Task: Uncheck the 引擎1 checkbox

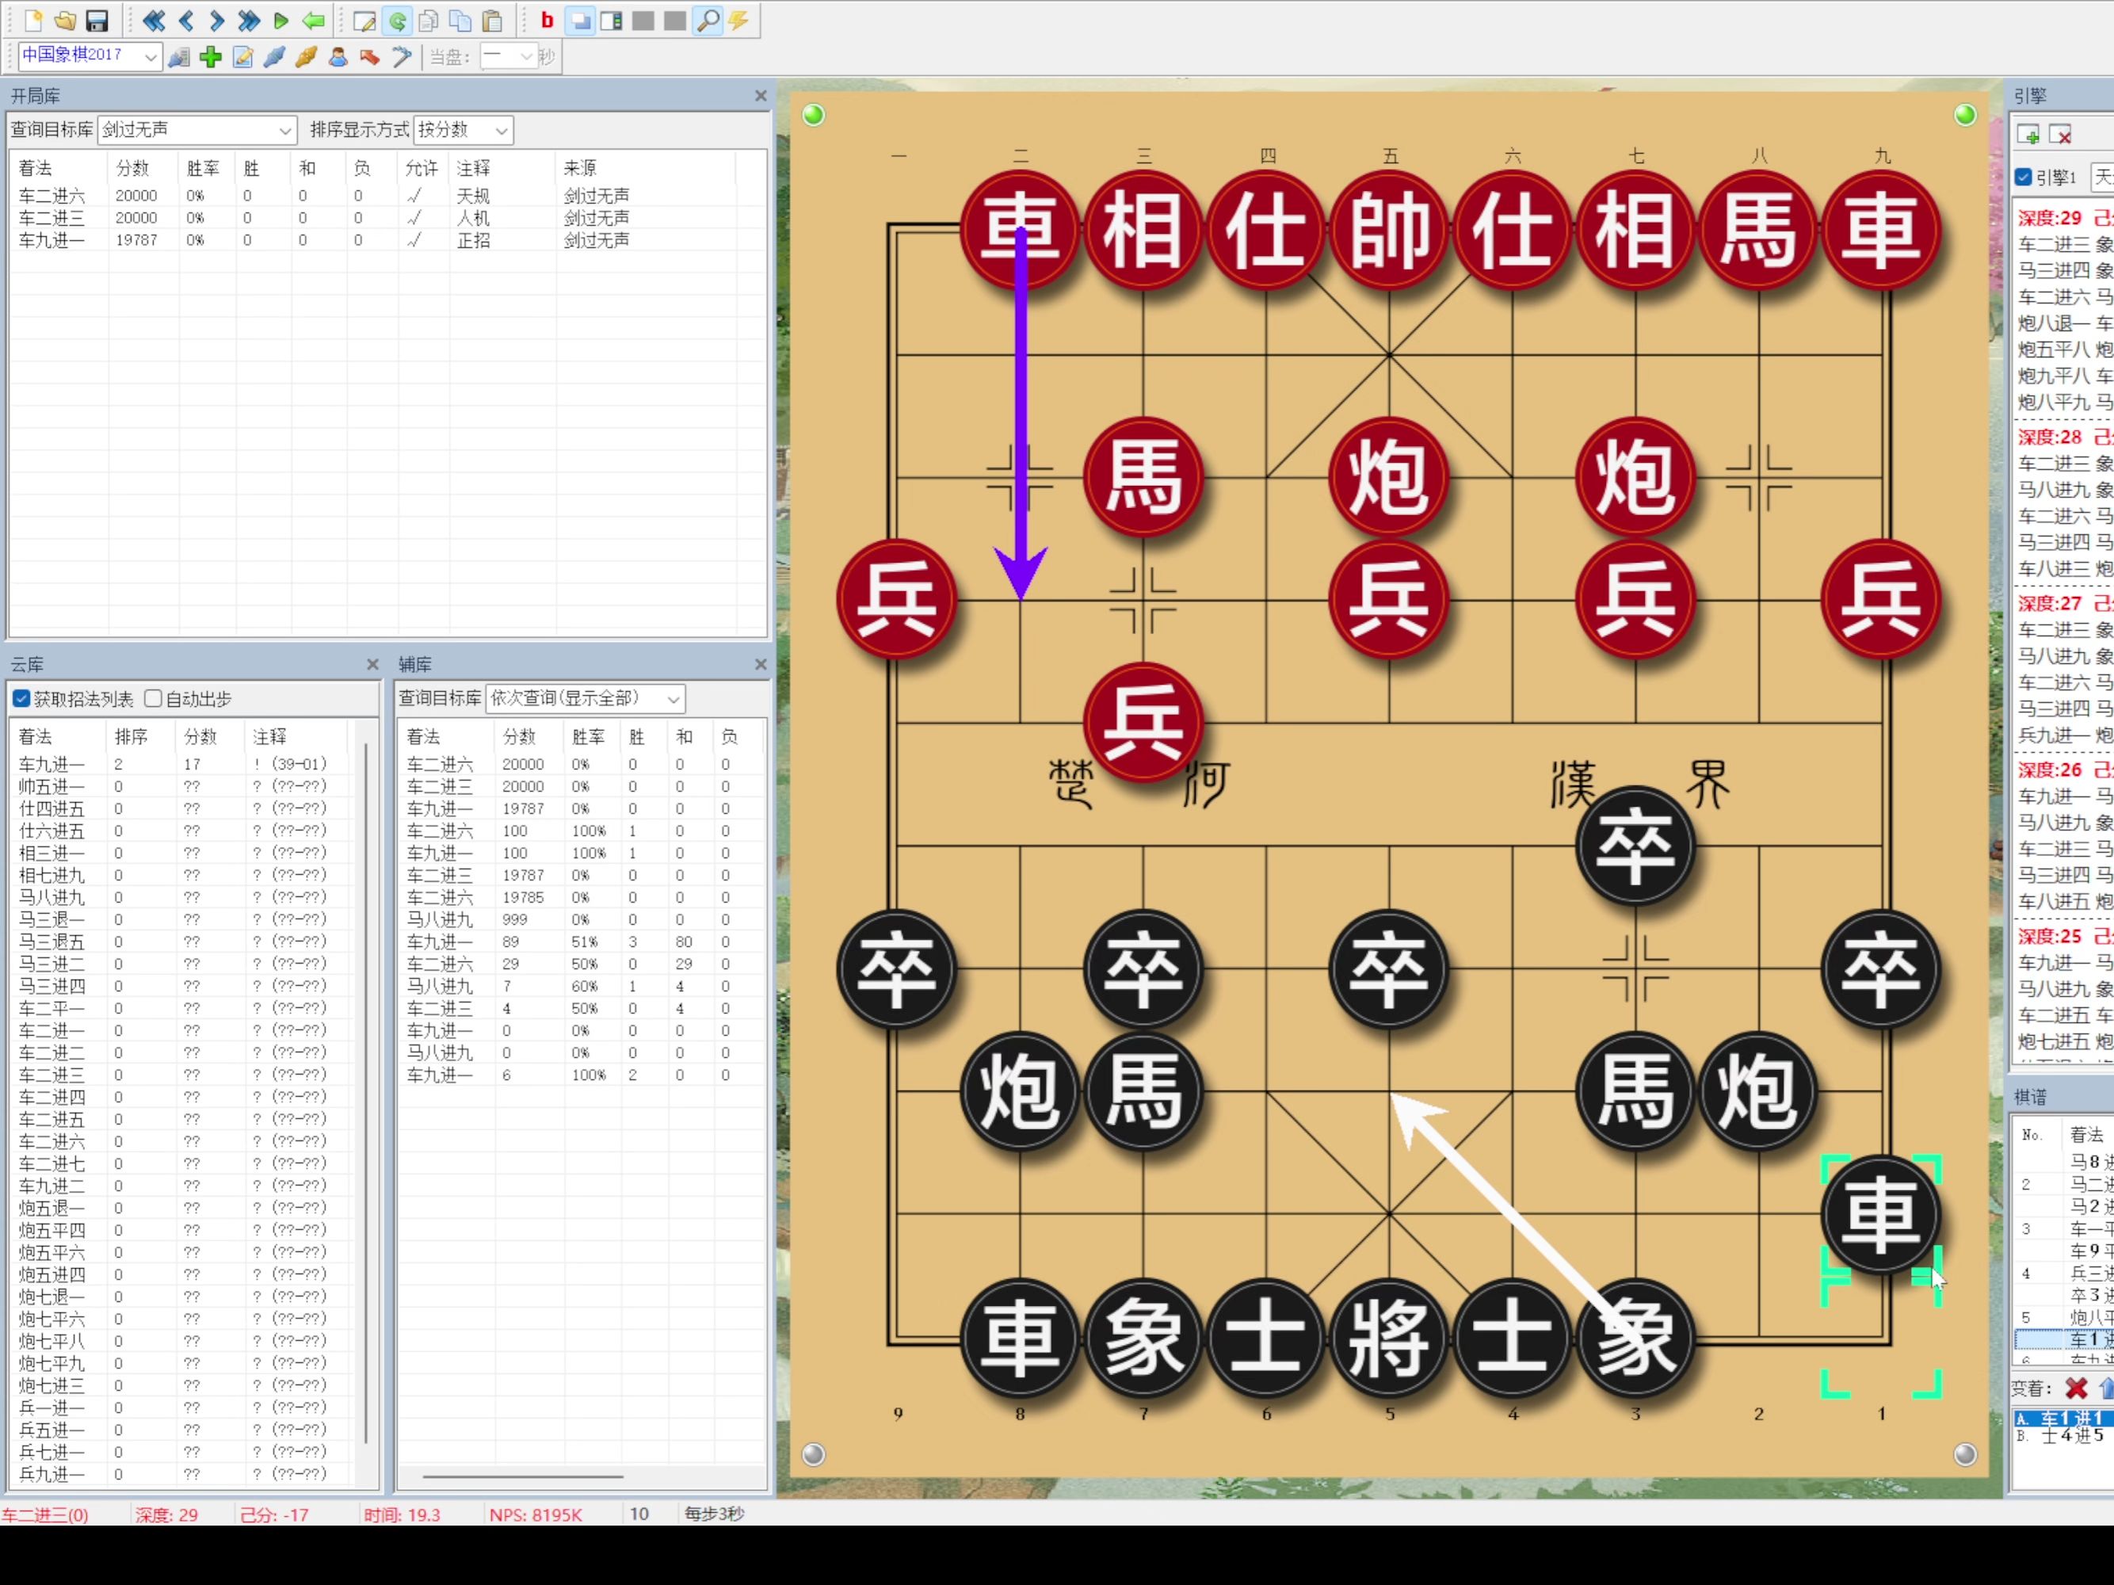Action: pos(2023,177)
